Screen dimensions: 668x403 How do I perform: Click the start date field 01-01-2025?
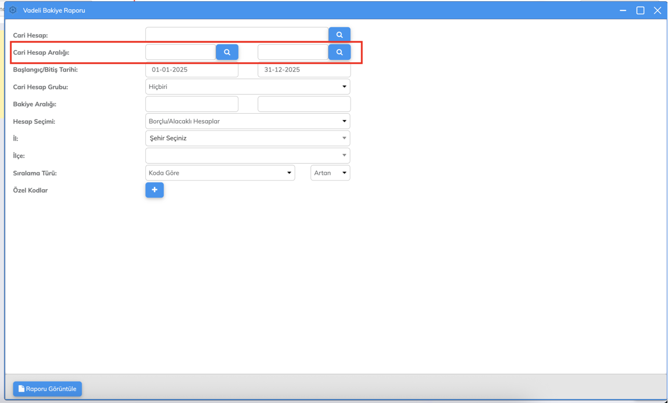pyautogui.click(x=192, y=70)
